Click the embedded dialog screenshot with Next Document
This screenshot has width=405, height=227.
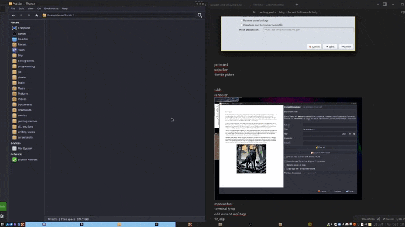point(288,34)
